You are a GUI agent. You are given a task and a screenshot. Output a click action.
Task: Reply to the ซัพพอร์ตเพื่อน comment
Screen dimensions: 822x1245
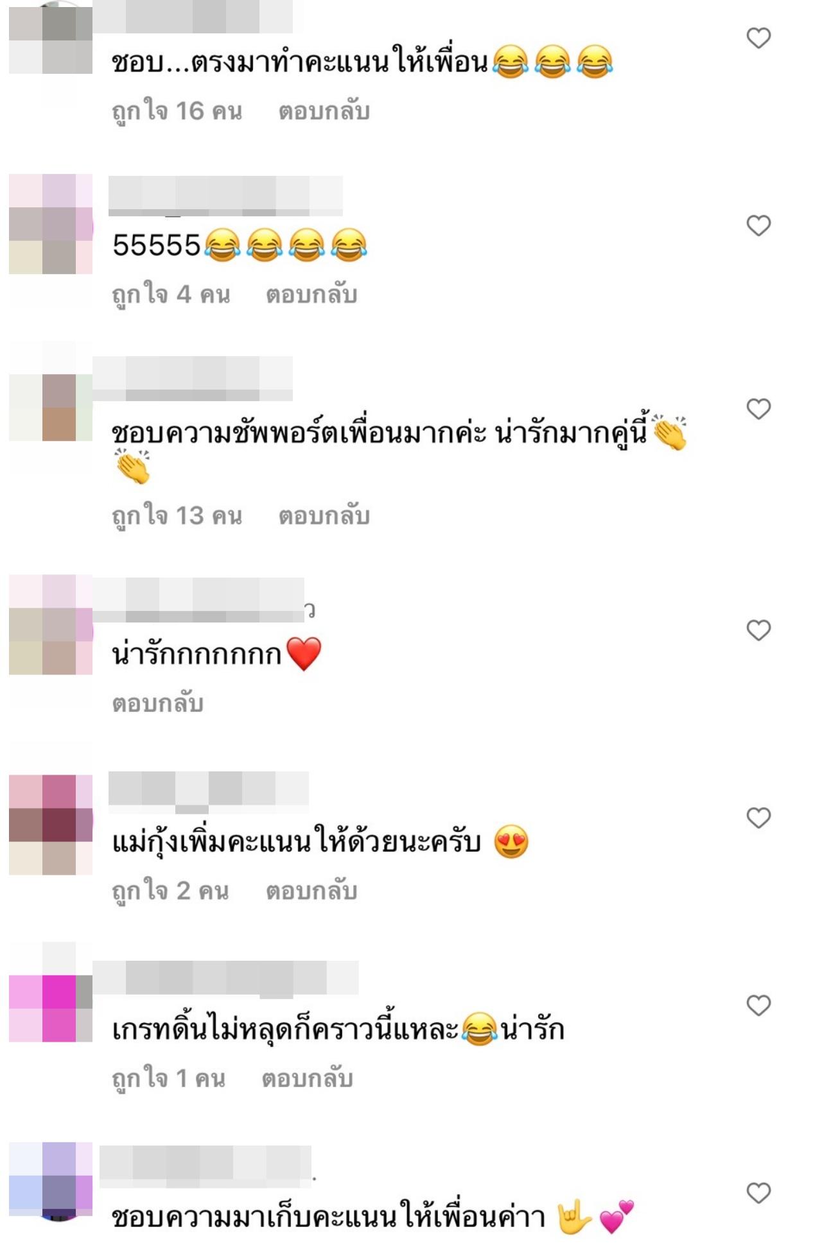(x=324, y=517)
